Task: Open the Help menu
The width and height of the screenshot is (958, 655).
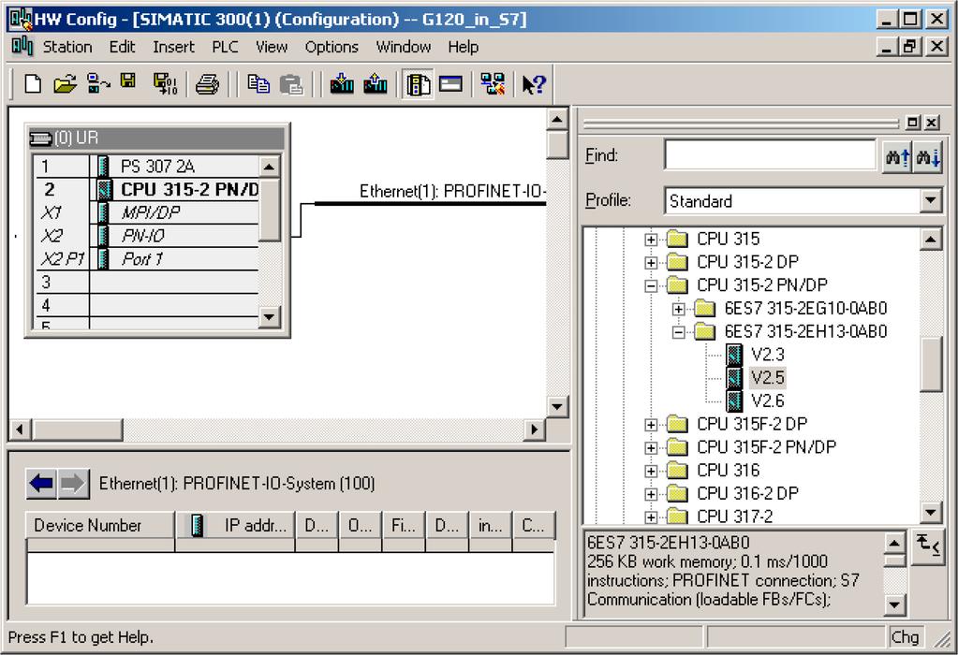Action: 464,47
